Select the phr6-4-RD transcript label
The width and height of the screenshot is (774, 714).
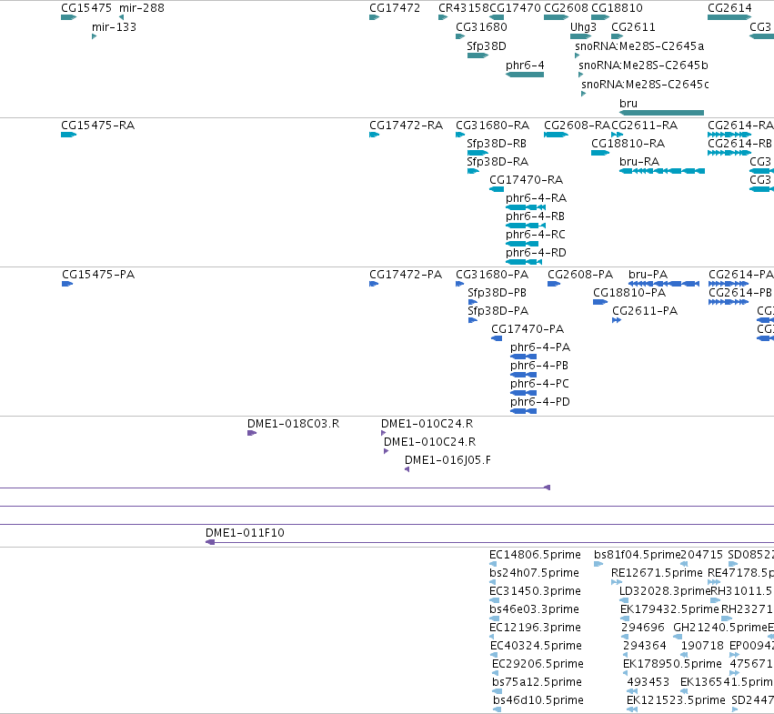pyautogui.click(x=536, y=253)
